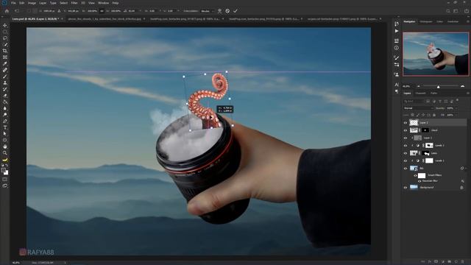Open the Filter menu
Image resolution: width=471 pixels, height=265 pixels.
[x=74, y=3]
